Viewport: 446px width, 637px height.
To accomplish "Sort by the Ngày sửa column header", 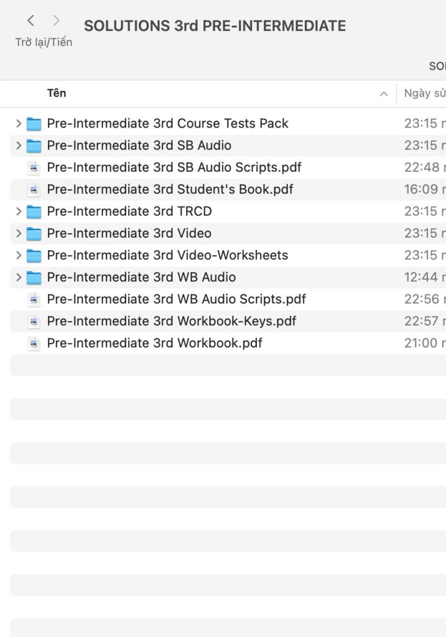I will coord(424,93).
